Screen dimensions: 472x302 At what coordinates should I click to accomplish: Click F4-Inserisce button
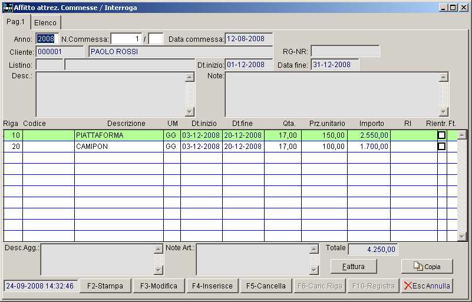click(x=212, y=286)
